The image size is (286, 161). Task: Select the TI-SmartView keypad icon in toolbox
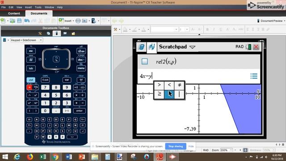57,34
